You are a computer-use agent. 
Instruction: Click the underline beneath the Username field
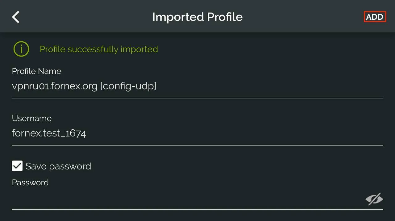pyautogui.click(x=197, y=145)
